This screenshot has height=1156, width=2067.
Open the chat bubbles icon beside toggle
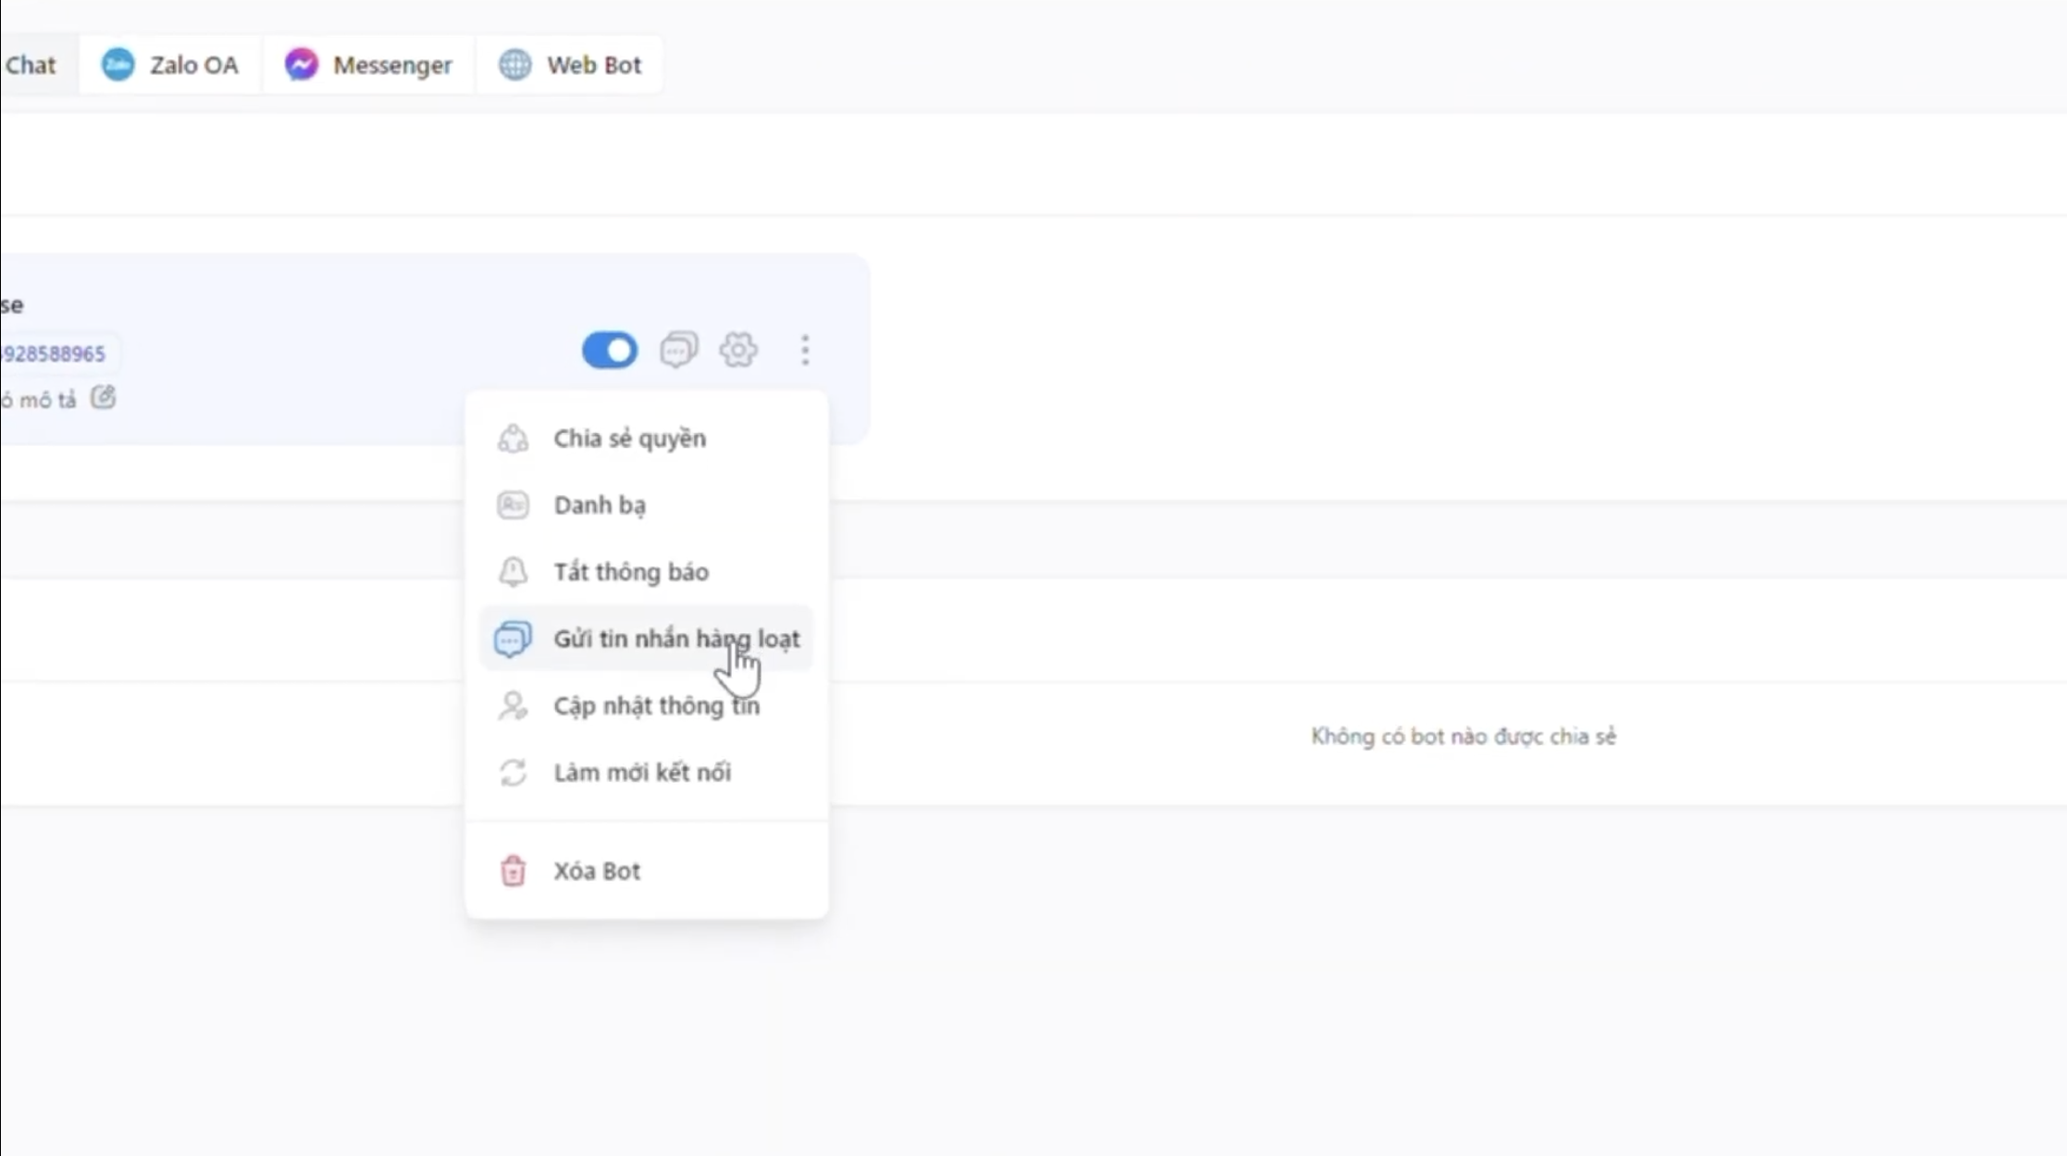coord(678,350)
